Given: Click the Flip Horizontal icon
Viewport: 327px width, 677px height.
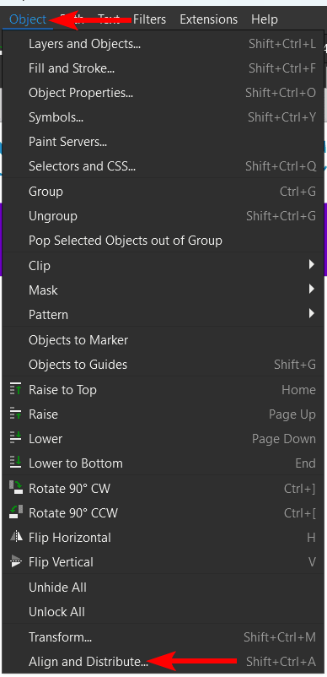Looking at the screenshot, I should pos(15,537).
